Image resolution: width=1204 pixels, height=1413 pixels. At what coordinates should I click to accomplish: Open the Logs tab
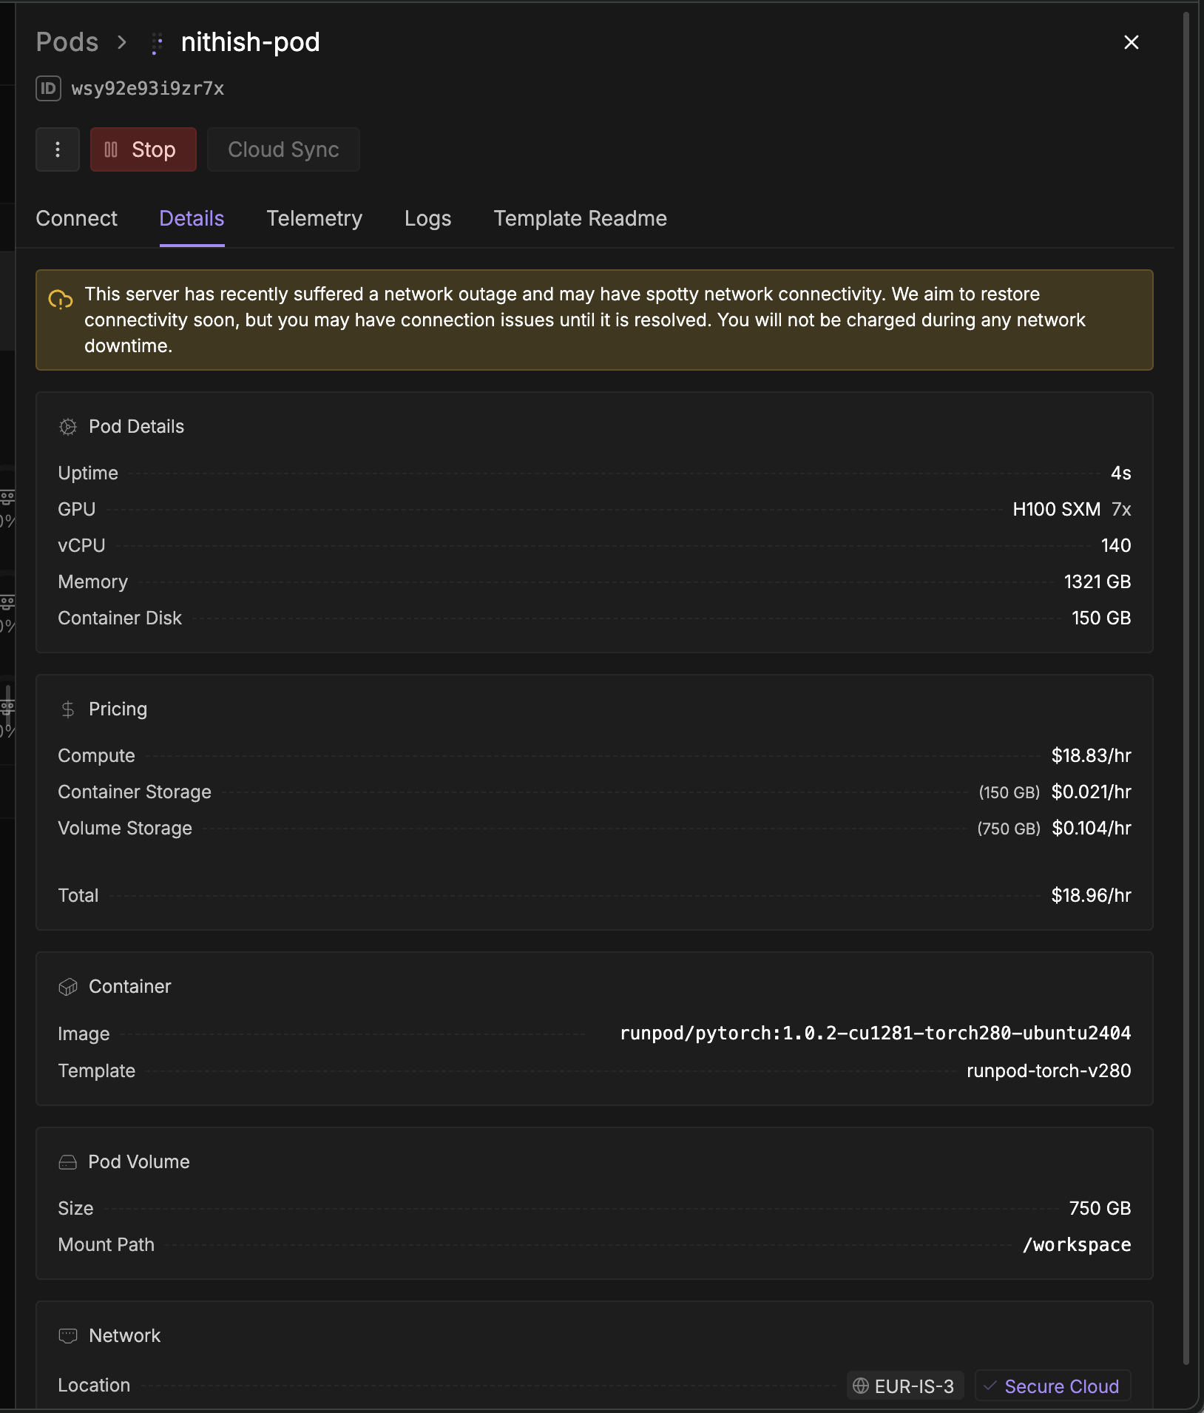point(427,218)
